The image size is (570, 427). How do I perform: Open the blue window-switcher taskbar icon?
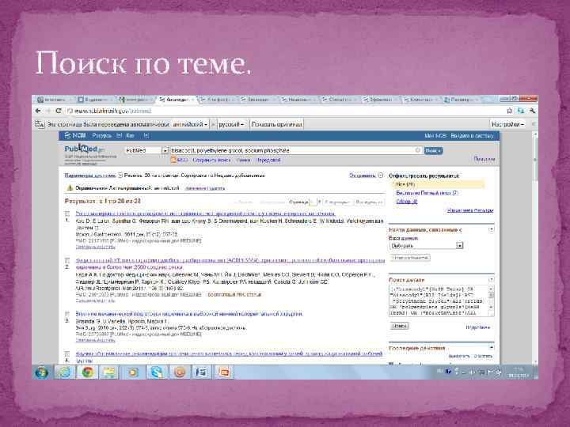pyautogui.click(x=201, y=372)
